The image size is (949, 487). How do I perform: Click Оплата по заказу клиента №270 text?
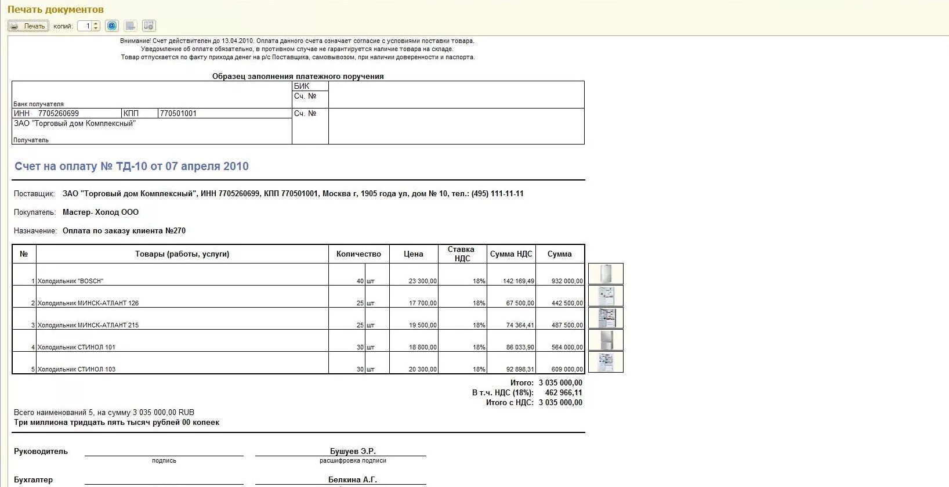click(124, 230)
